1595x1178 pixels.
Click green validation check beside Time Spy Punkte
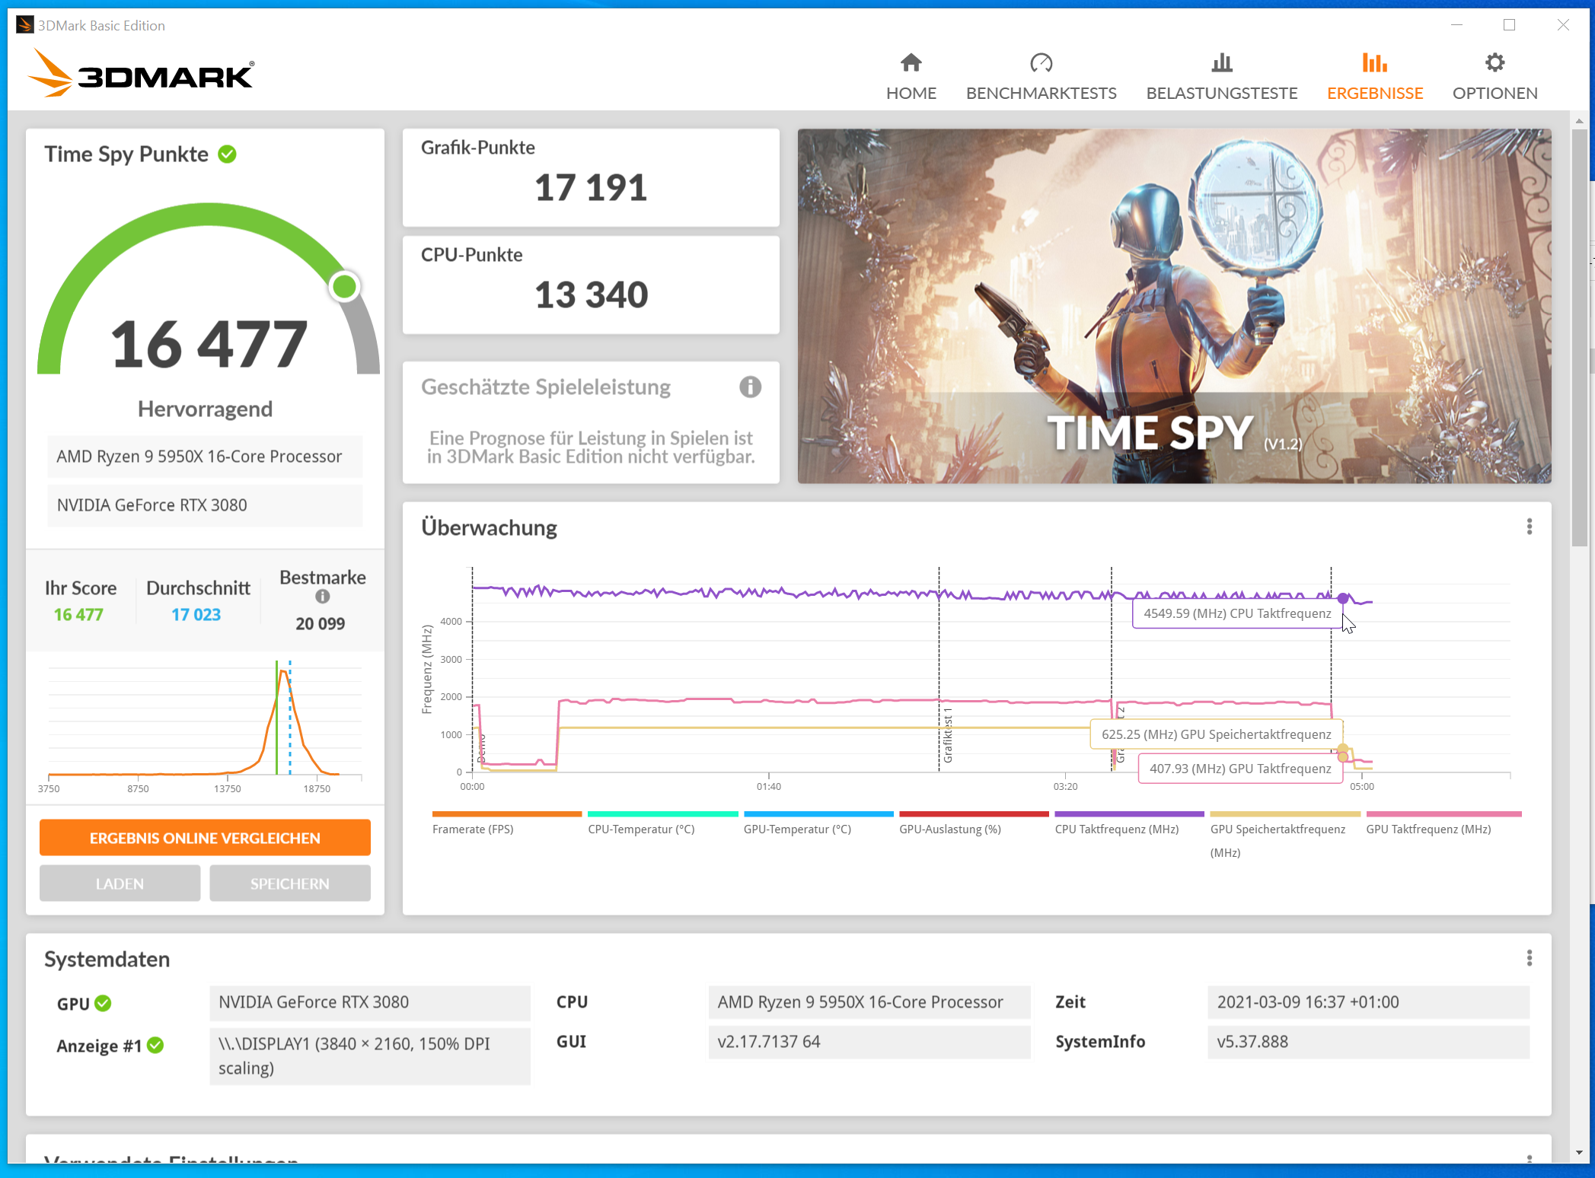(227, 154)
